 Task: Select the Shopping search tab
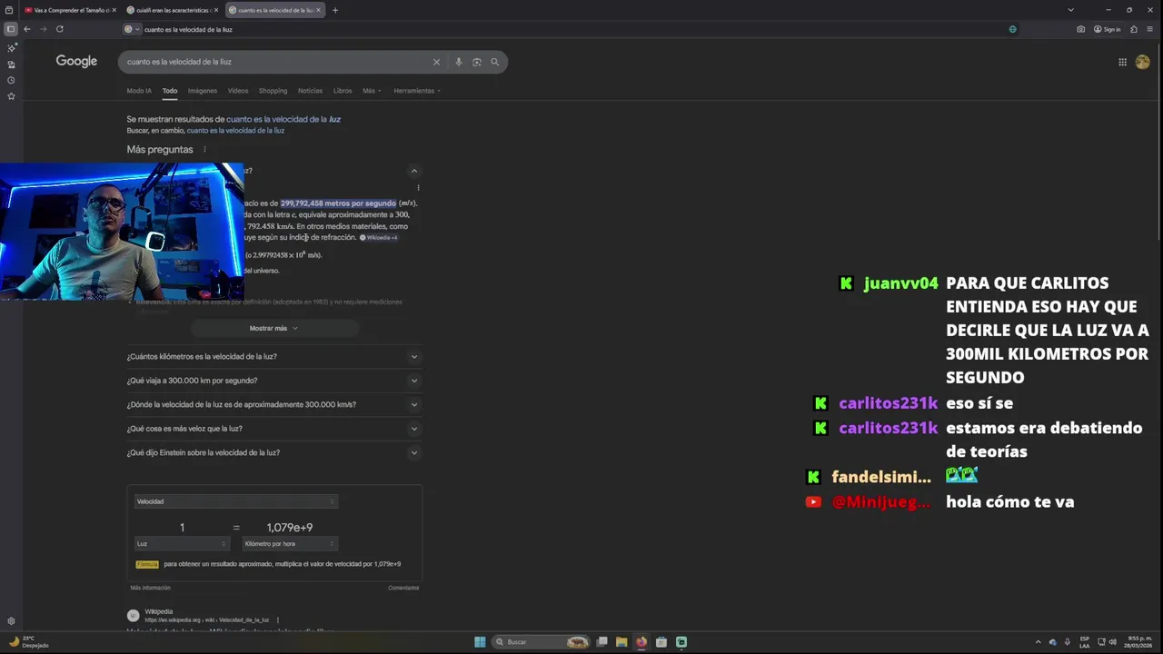[273, 91]
